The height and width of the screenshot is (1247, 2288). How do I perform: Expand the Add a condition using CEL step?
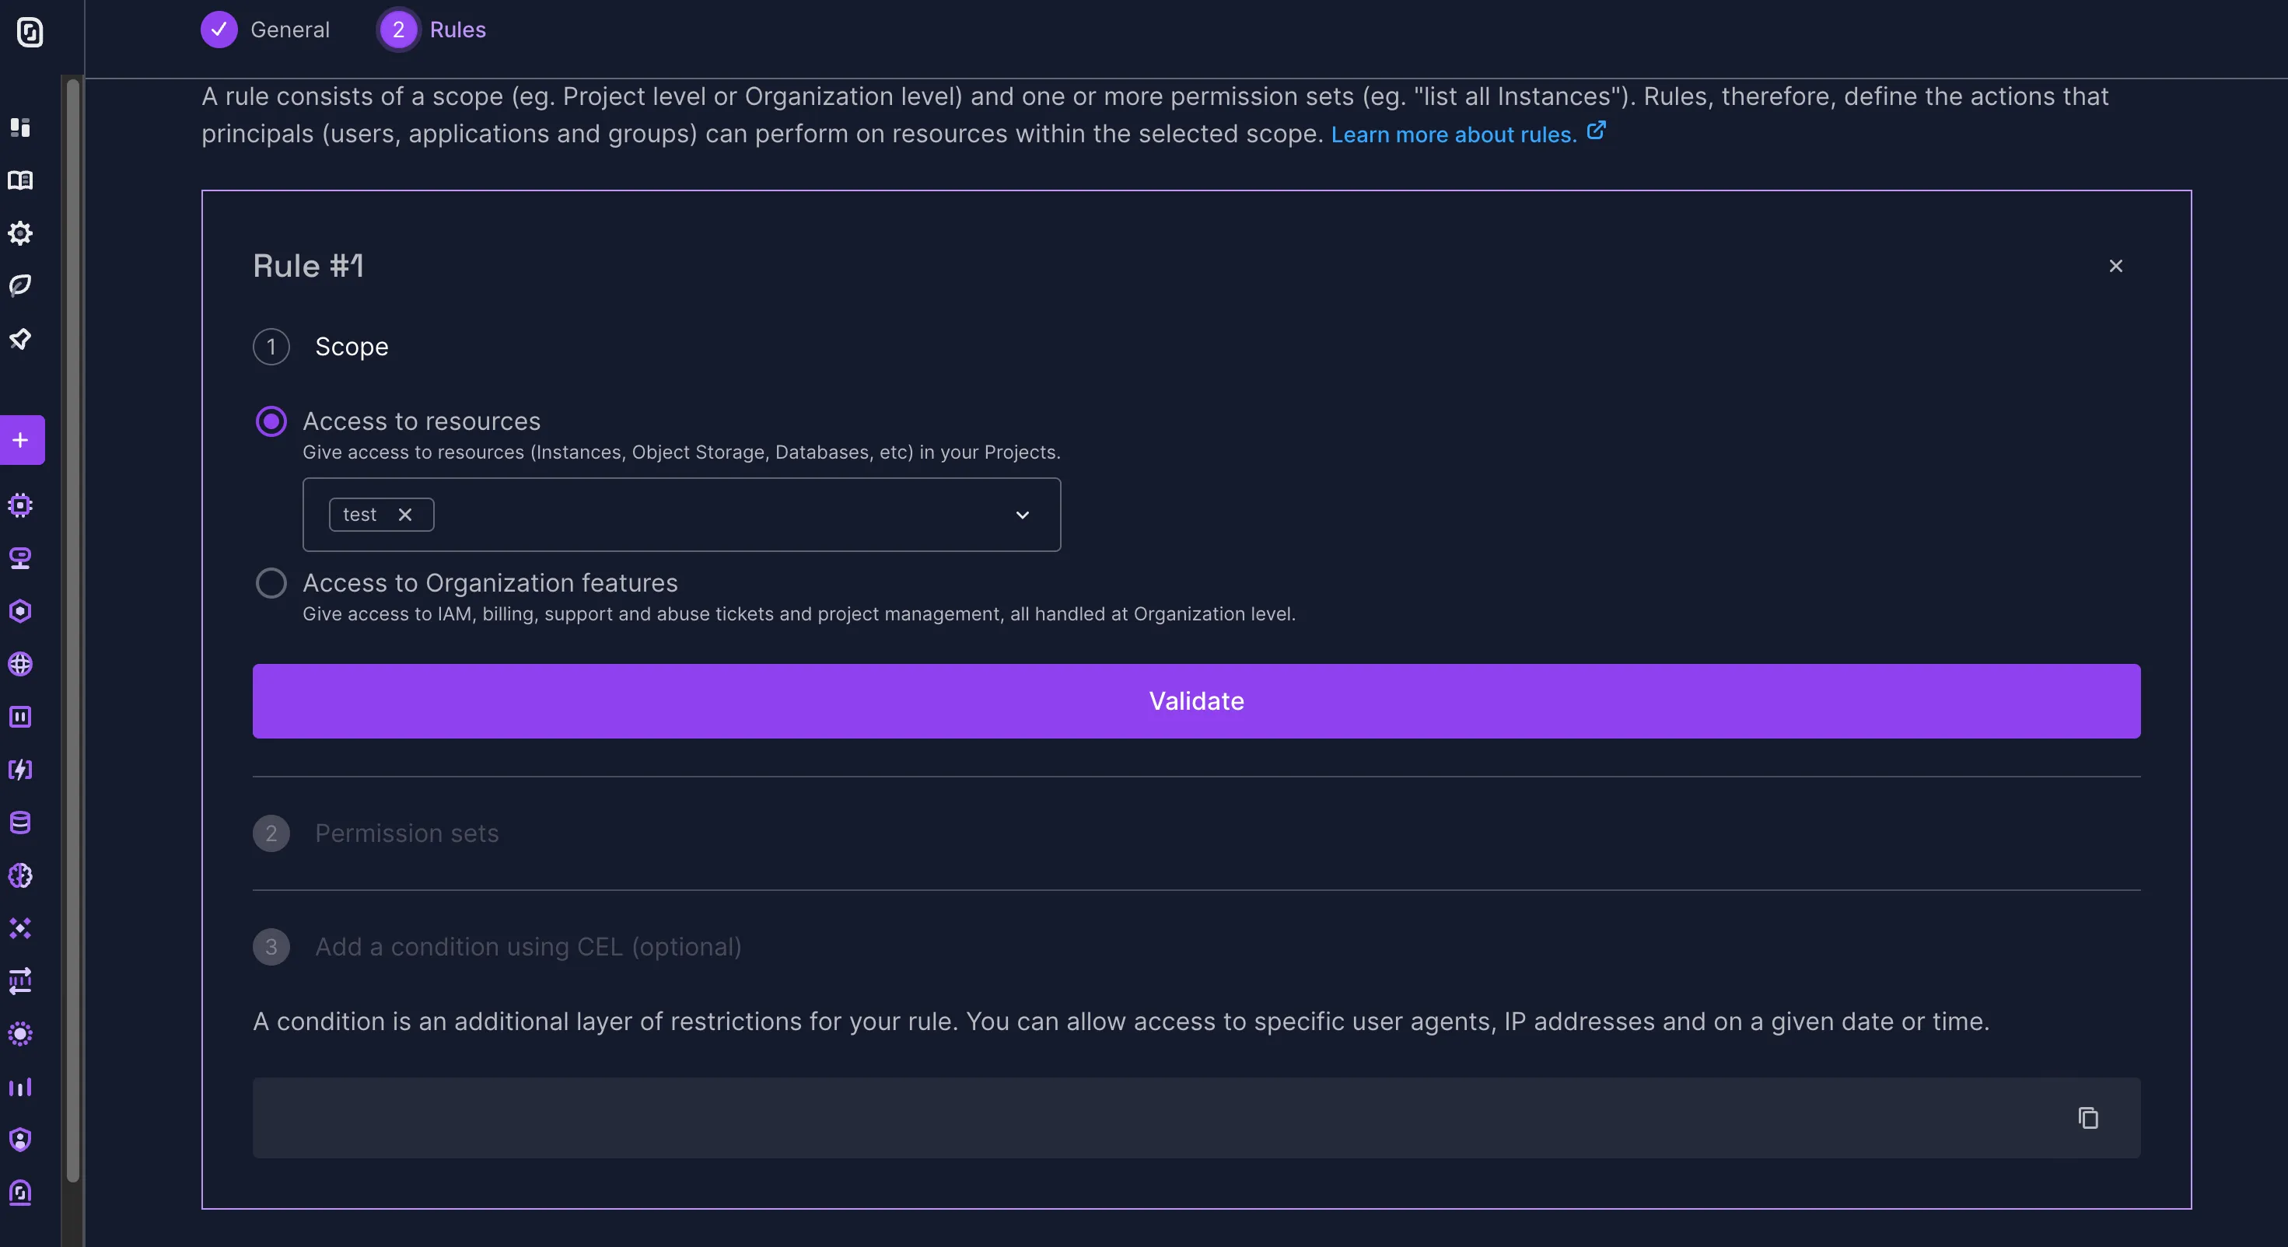[x=527, y=947]
